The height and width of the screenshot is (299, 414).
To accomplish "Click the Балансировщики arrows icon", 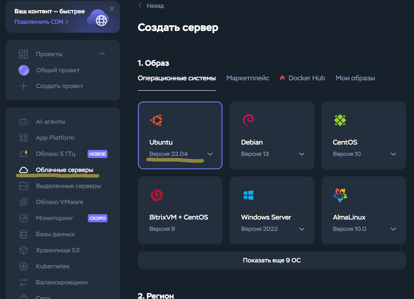I will coord(24,282).
